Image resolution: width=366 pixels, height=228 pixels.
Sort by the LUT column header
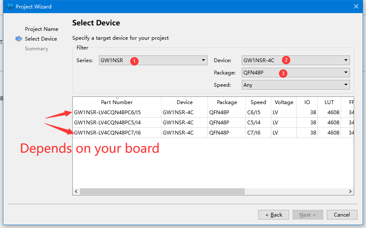(329, 102)
